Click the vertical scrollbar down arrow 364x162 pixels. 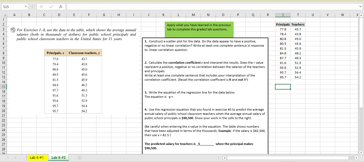(361, 152)
